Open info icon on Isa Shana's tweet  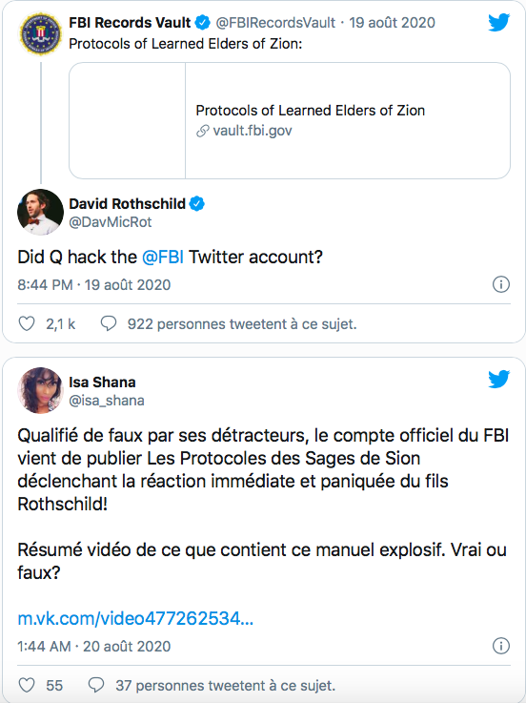click(501, 646)
